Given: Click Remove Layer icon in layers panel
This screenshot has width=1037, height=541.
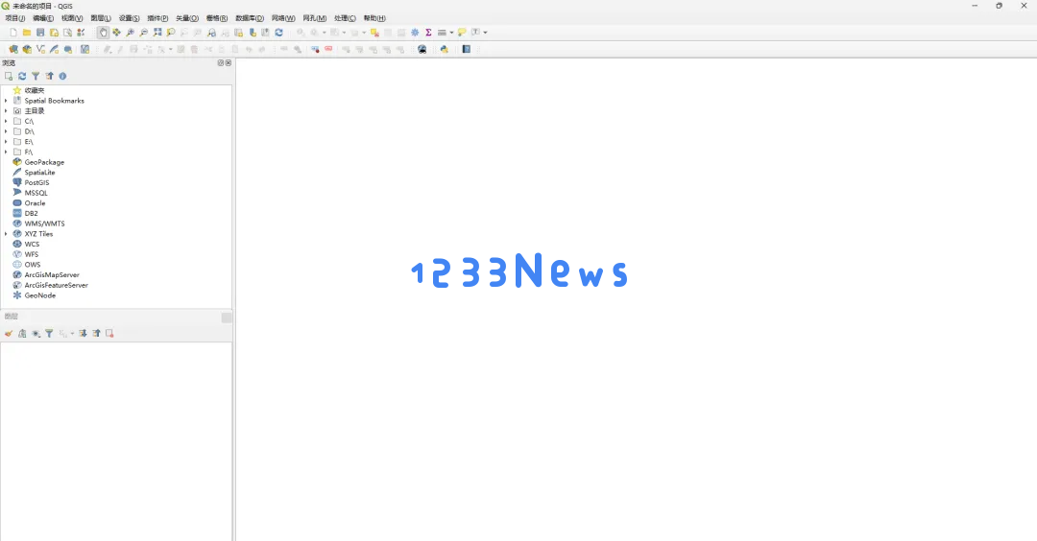Looking at the screenshot, I should [x=109, y=334].
